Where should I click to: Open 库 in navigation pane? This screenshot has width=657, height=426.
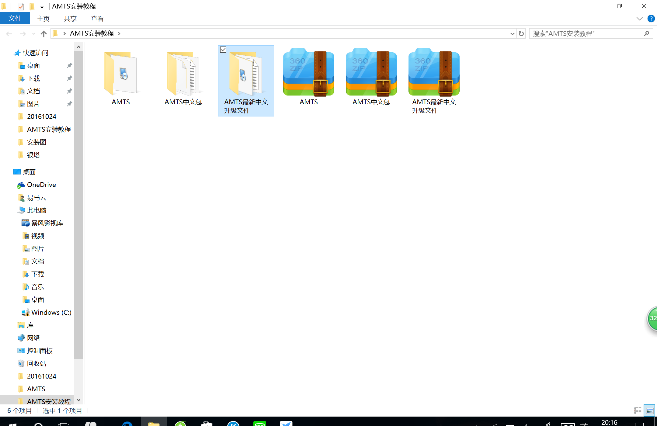(x=26, y=325)
